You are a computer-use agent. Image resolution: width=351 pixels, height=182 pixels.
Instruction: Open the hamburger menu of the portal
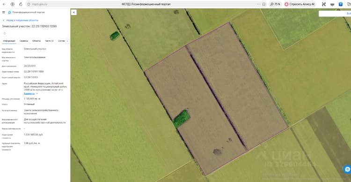coord(4,12)
